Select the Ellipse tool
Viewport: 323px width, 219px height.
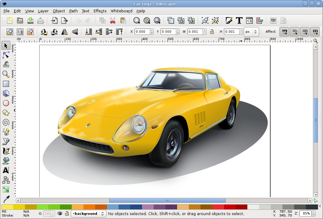click(x=6, y=103)
